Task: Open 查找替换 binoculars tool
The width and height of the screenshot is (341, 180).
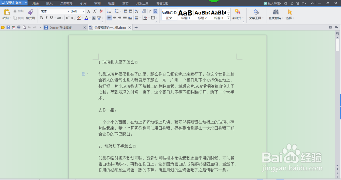Action: (x=276, y=14)
